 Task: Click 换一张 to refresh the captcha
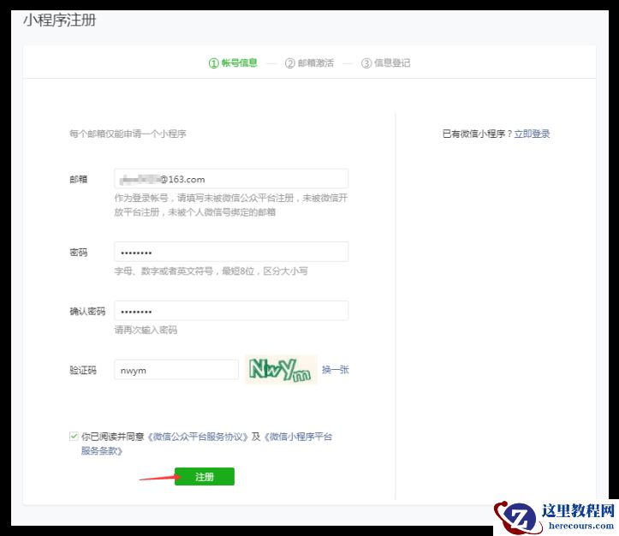(335, 370)
